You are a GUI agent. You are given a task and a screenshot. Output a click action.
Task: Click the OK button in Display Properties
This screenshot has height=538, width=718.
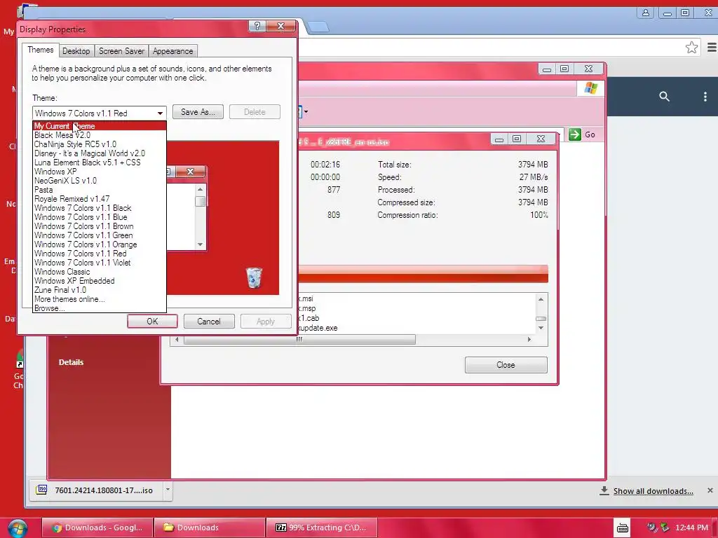pyautogui.click(x=152, y=321)
